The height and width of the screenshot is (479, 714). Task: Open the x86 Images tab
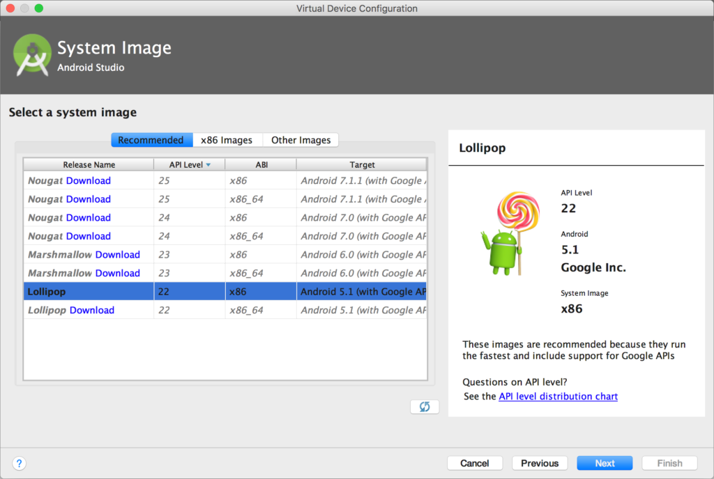click(x=227, y=140)
